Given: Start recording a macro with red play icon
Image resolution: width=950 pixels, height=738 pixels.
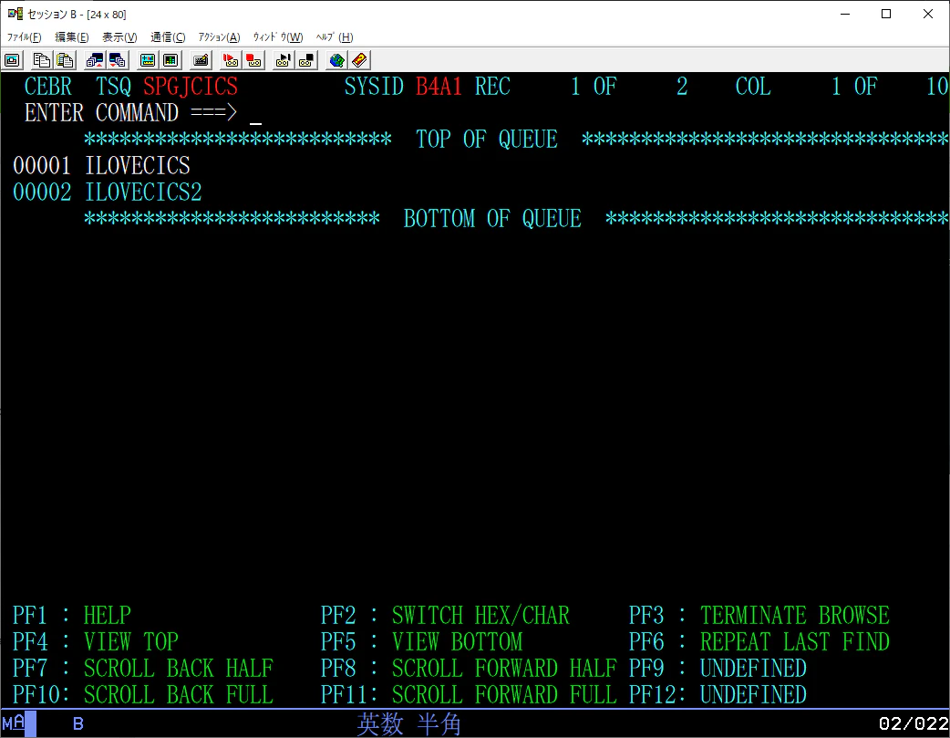Looking at the screenshot, I should coord(231,60).
